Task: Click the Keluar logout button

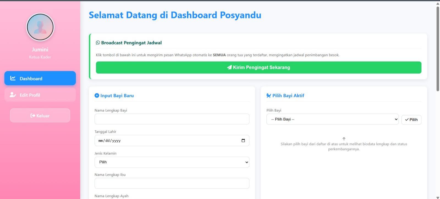Action: (40, 115)
